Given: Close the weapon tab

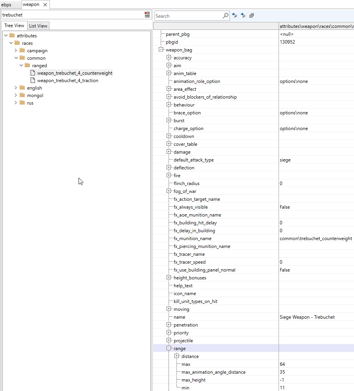Looking at the screenshot, I should (45, 4).
